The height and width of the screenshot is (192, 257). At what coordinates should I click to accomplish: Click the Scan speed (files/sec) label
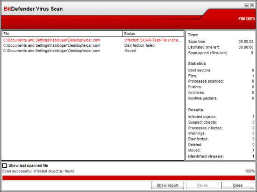pos(208,53)
